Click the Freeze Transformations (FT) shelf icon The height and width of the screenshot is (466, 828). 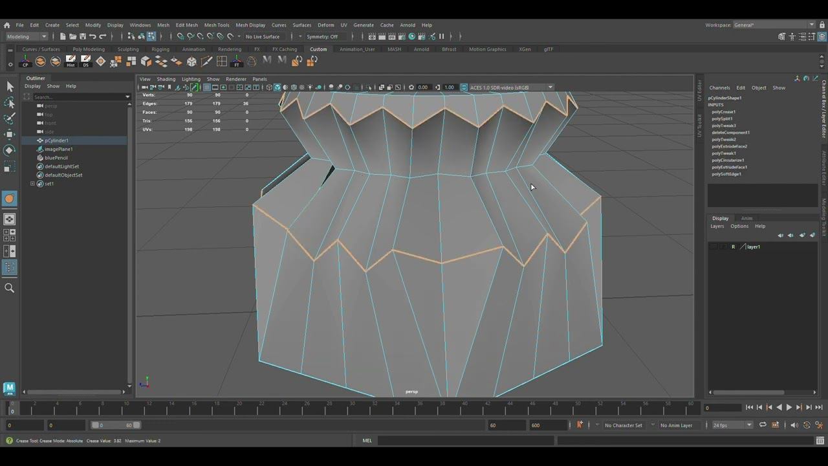click(x=237, y=61)
